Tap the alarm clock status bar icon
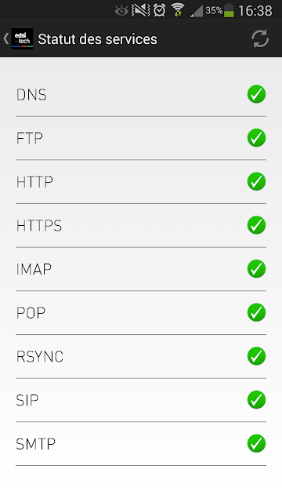 tap(159, 10)
